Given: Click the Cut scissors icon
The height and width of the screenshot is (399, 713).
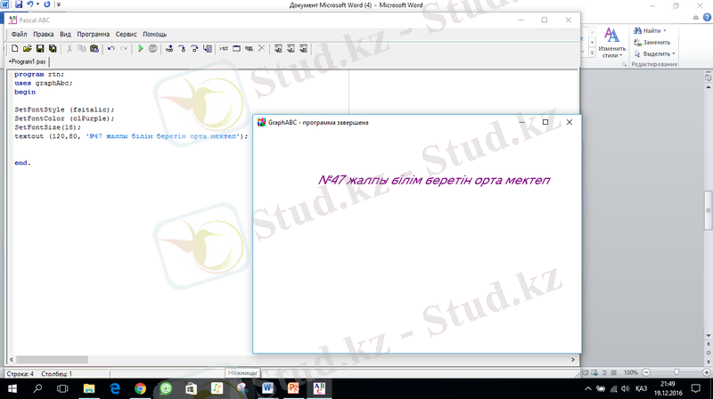Looking at the screenshot, I should [x=70, y=49].
